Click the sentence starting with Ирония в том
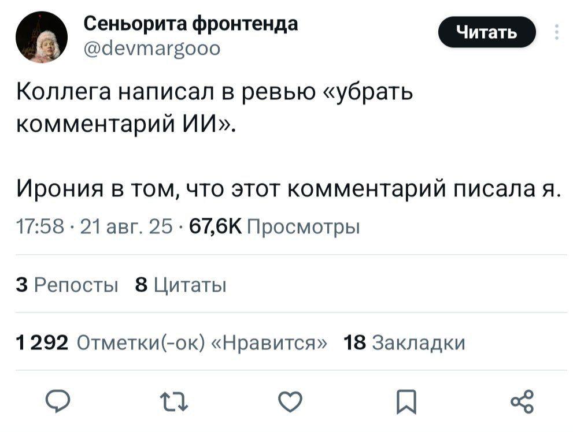This screenshot has height=432, width=573. click(287, 188)
